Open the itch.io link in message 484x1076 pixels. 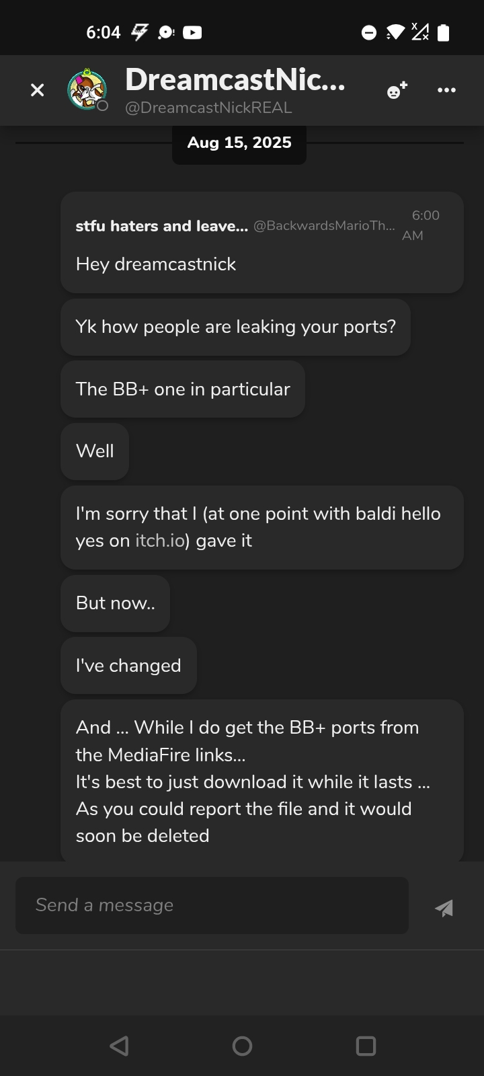(x=159, y=541)
